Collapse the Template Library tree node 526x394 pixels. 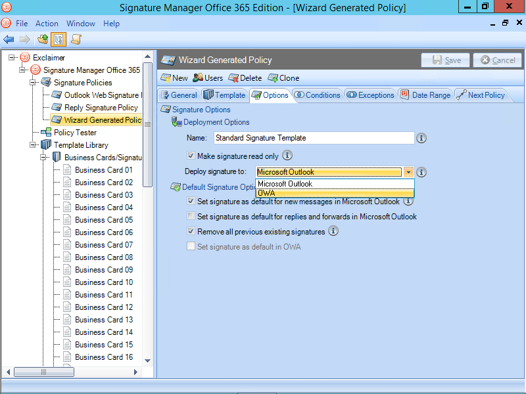(32, 145)
